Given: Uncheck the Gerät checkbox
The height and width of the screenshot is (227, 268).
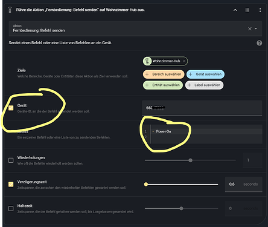Looking at the screenshot, I should coord(11,108).
